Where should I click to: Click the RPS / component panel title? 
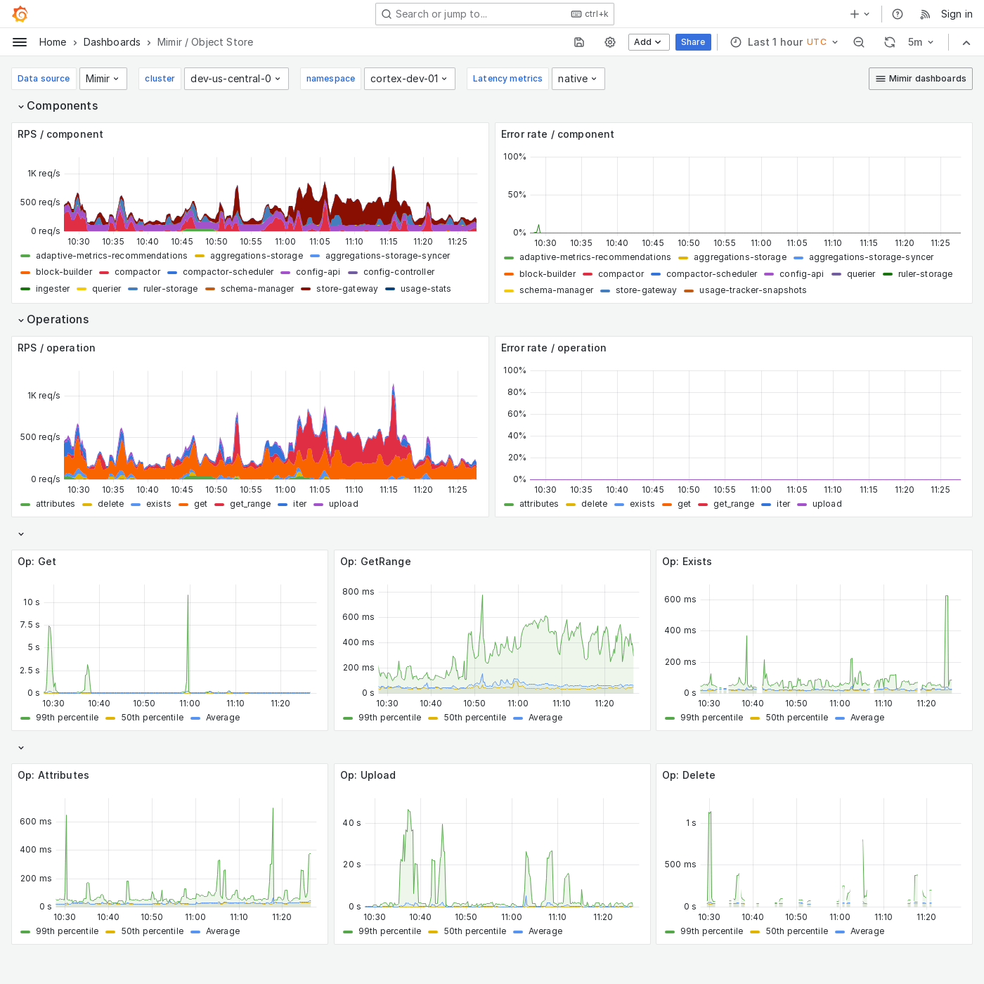60,134
